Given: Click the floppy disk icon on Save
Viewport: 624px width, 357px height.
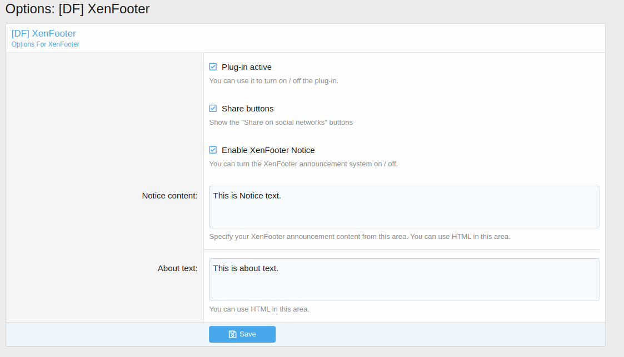Looking at the screenshot, I should (x=232, y=334).
